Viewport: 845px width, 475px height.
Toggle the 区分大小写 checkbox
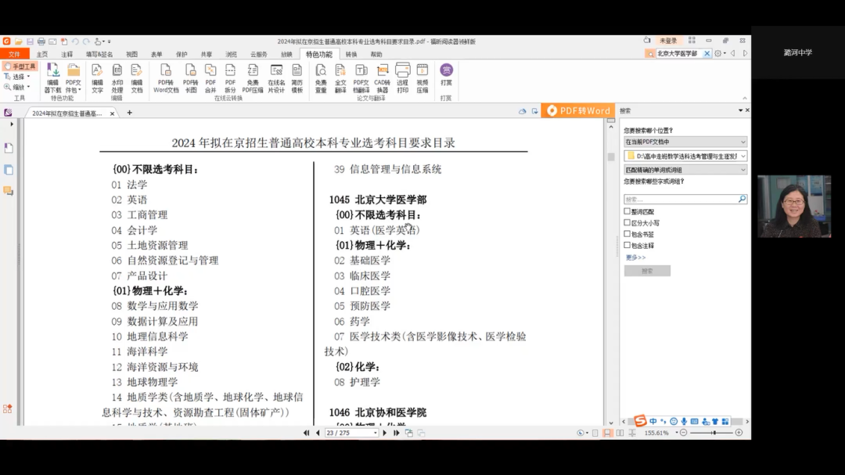coord(627,223)
